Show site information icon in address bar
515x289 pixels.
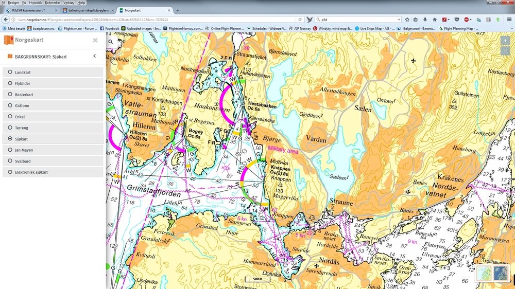[x=13, y=20]
